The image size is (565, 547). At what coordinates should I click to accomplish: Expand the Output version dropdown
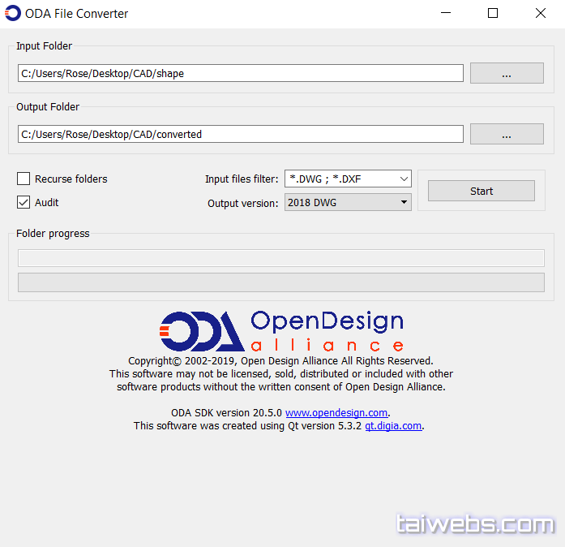[404, 203]
